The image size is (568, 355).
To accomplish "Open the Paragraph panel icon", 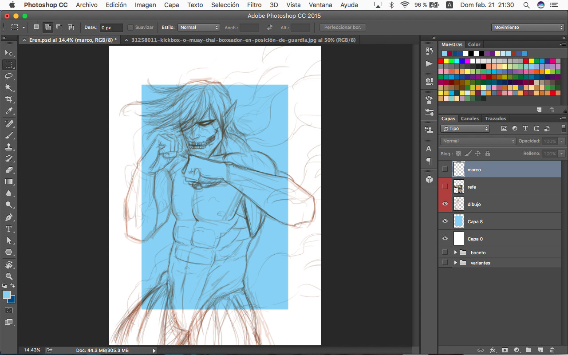I will coord(429,161).
